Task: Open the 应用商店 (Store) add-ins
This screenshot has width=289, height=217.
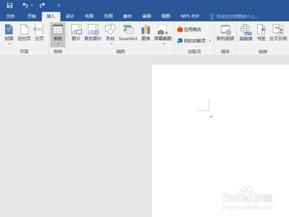Action: coord(189,30)
